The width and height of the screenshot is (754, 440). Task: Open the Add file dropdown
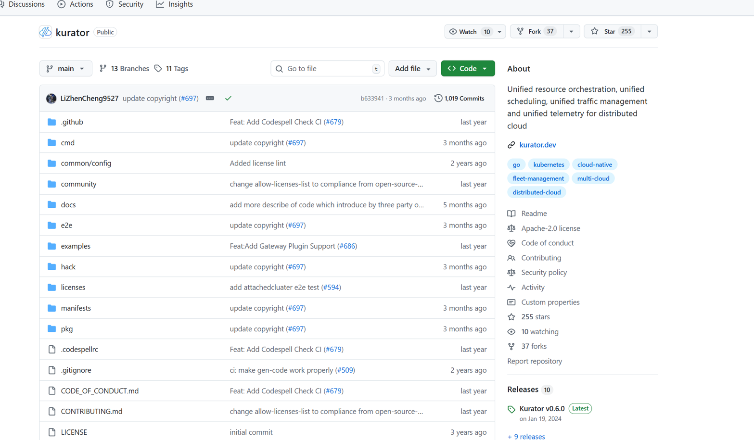pyautogui.click(x=412, y=69)
